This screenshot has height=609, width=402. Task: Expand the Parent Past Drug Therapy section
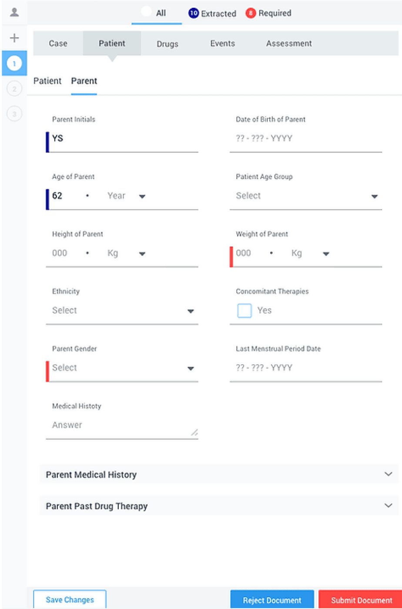[219, 506]
